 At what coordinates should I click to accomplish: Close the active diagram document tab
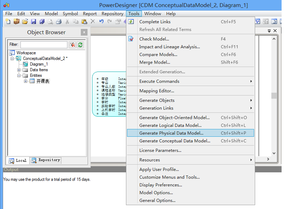[x=275, y=31]
